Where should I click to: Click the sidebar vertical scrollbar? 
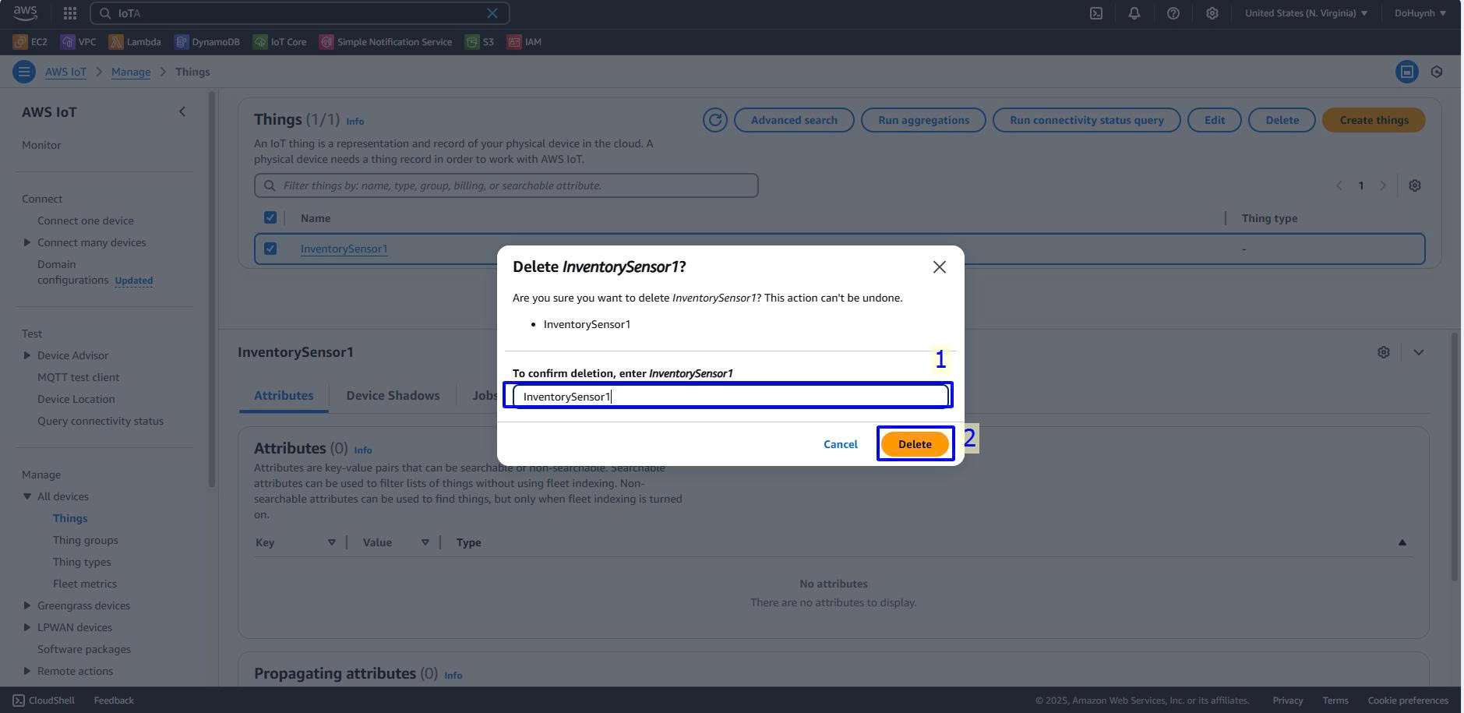[x=212, y=288]
